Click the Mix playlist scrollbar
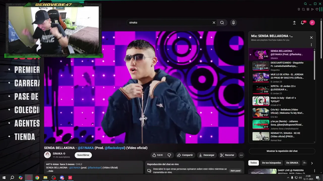The height and width of the screenshot is (181, 323). coord(314,65)
